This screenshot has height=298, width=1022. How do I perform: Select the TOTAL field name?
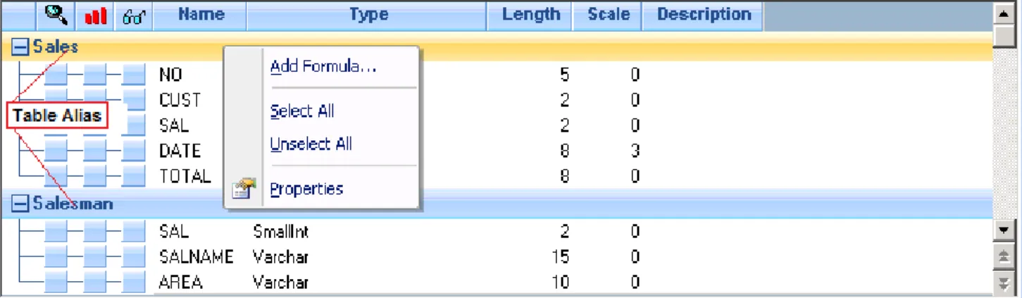[x=185, y=175]
